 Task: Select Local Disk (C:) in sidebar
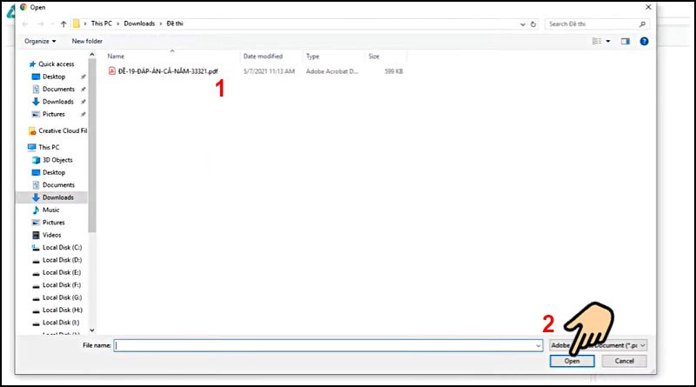[62, 247]
